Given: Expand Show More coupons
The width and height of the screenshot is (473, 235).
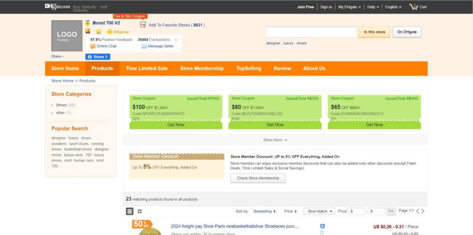Looking at the screenshot, I should click(x=275, y=140).
